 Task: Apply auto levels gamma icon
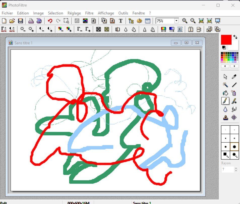4,29
